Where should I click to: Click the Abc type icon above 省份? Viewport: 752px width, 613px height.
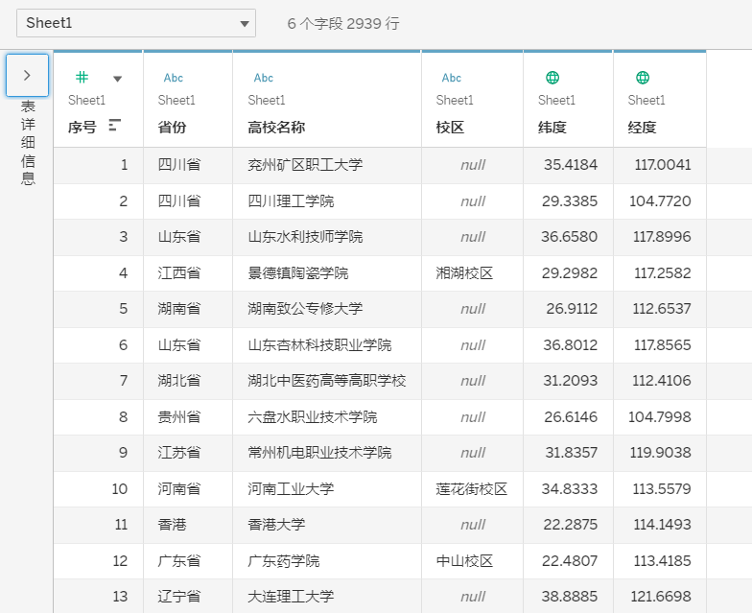173,78
